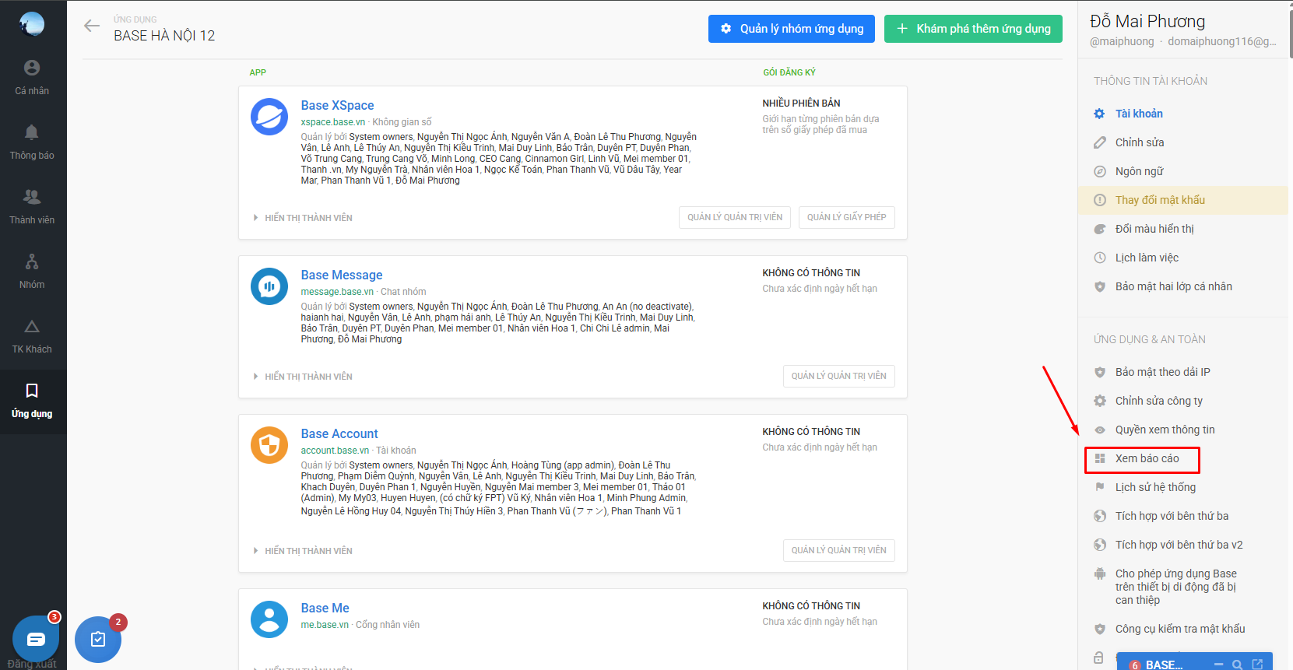
Task: Click the BASE chat widget title
Action: pyautogui.click(x=1164, y=665)
